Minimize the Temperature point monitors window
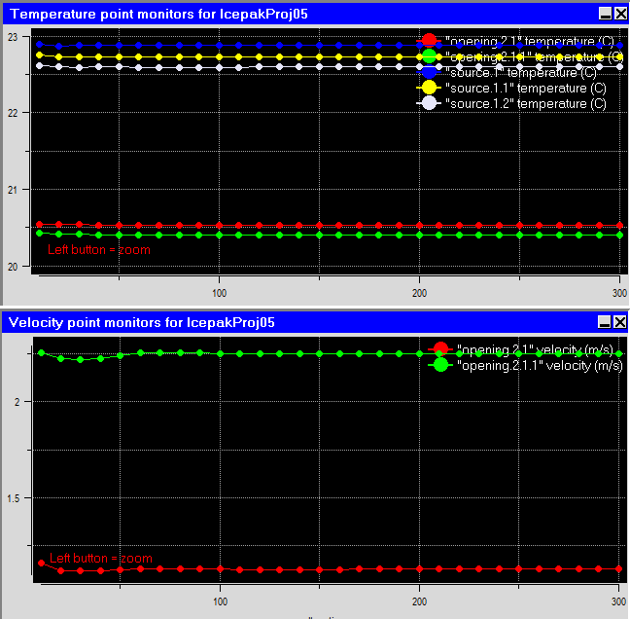 605,14
